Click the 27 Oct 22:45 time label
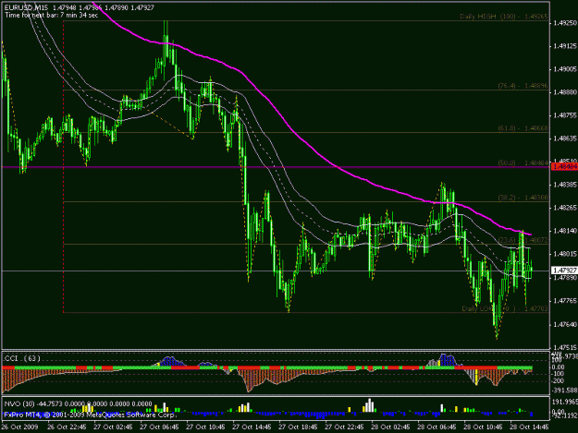 pyautogui.click(x=344, y=427)
